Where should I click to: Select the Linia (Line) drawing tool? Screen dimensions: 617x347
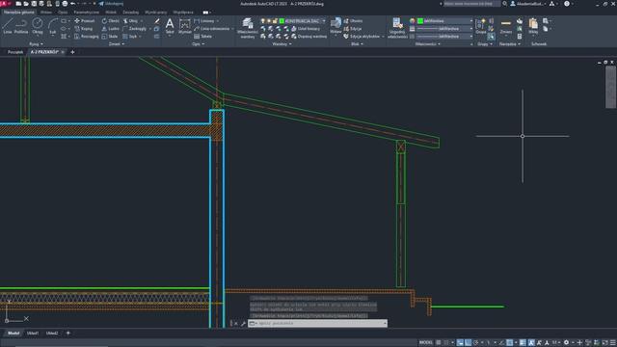point(8,26)
